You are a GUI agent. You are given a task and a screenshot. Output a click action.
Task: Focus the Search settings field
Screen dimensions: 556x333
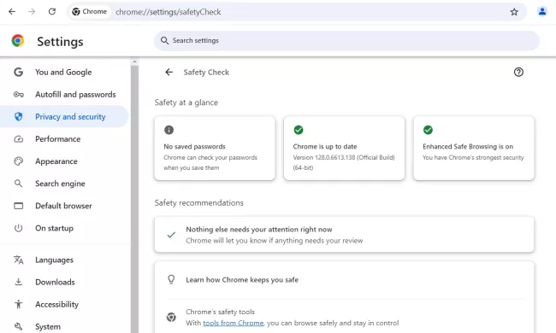click(x=346, y=40)
